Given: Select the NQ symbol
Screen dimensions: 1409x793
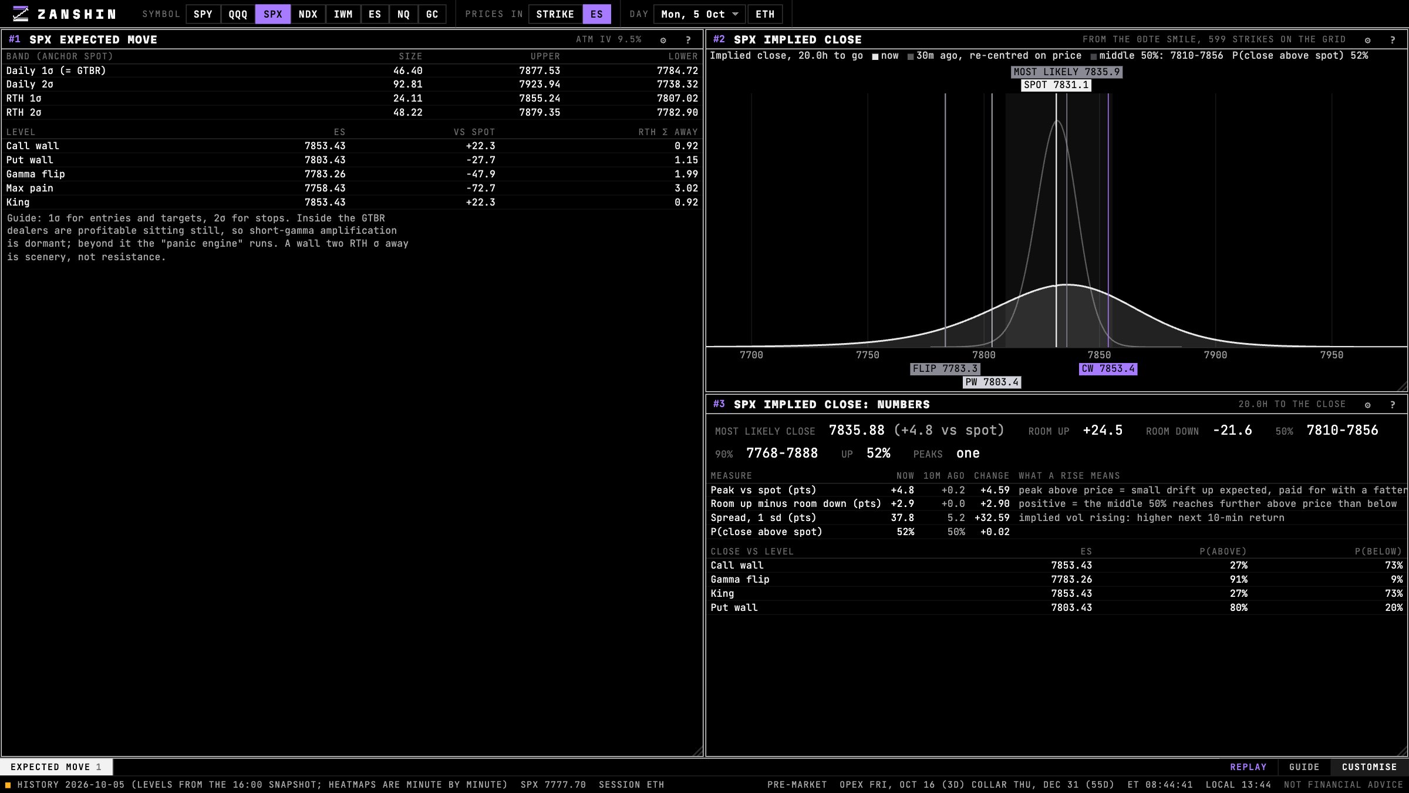Looking at the screenshot, I should pos(403,14).
